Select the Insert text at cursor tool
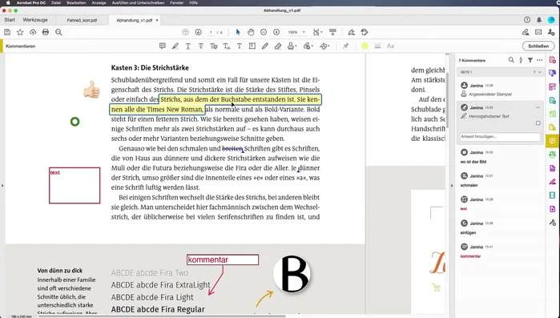 coord(227,46)
